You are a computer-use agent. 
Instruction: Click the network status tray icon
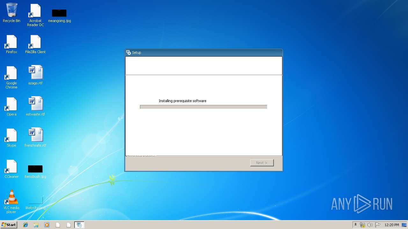coord(362,225)
